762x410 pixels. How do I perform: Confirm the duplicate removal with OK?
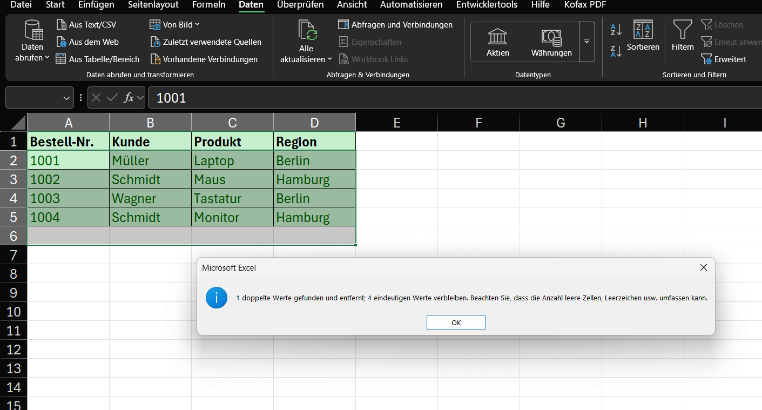click(456, 322)
